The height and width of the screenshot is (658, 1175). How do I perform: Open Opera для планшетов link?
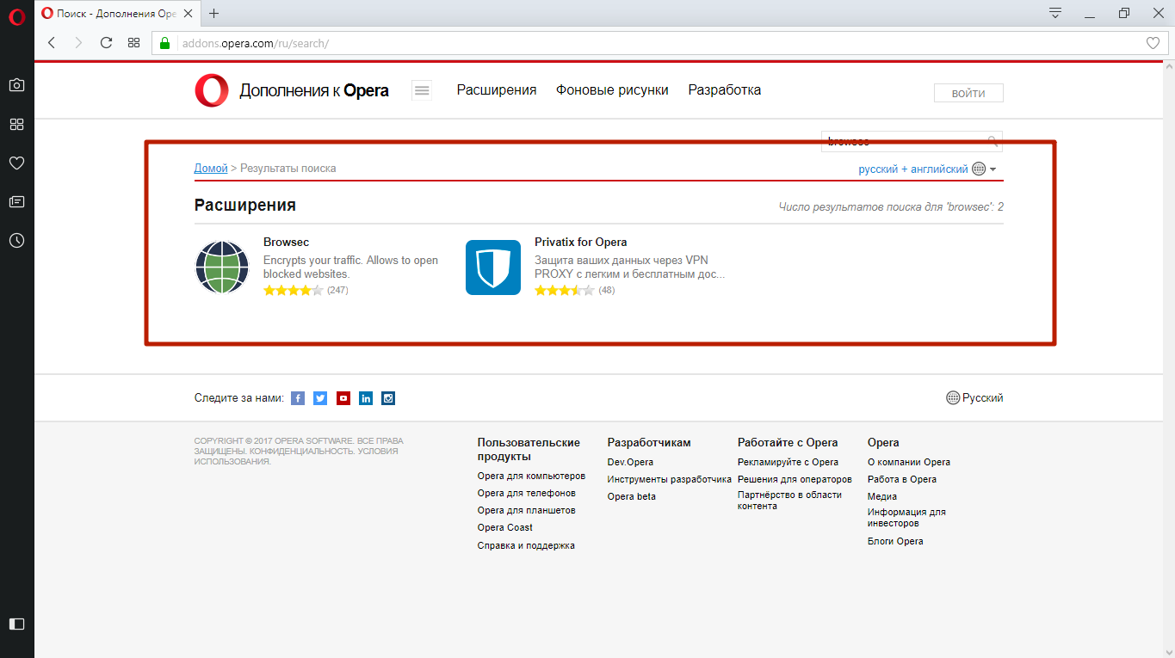click(x=527, y=511)
